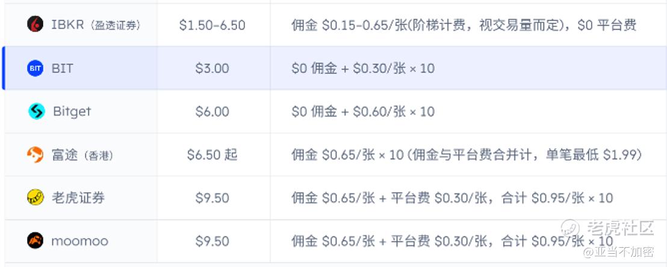667x267 pixels.
Task: Click the 老虎证券 broker name
Action: (x=78, y=198)
